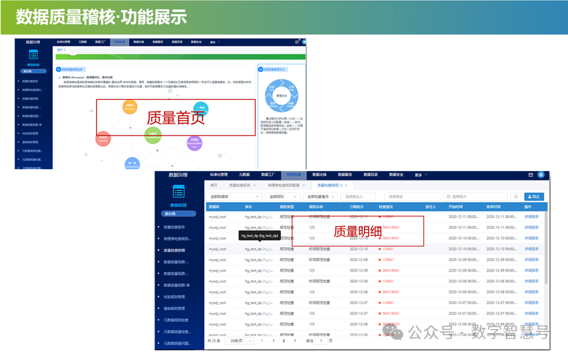This screenshot has width=568, height=355.
Task: Click the search icon in the filter bar
Action: pos(516,198)
